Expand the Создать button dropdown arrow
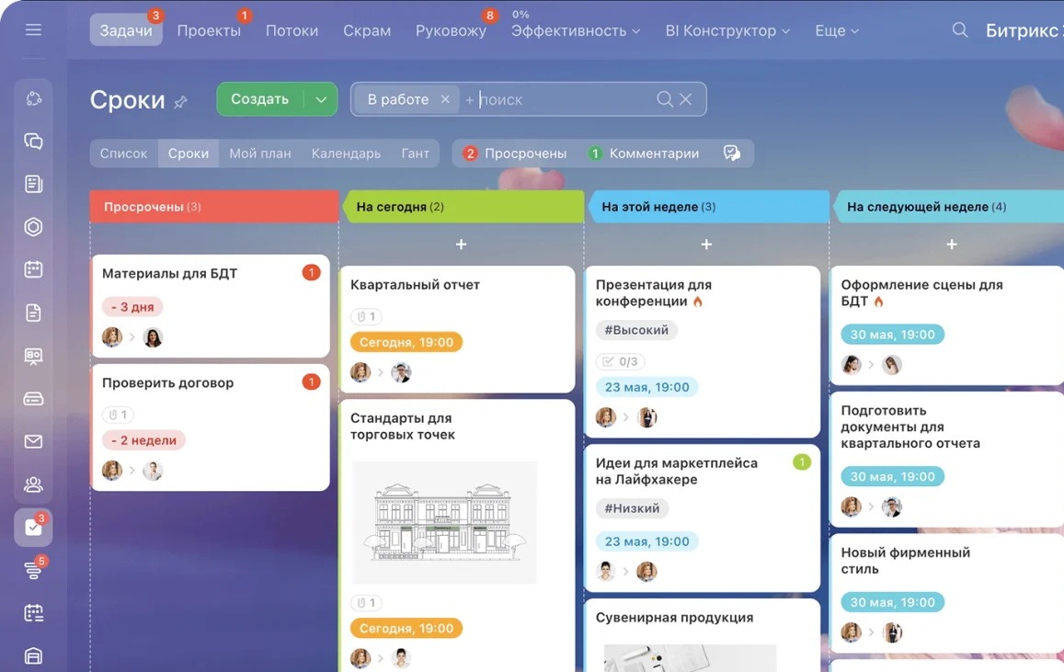The image size is (1064, 672). 320,99
